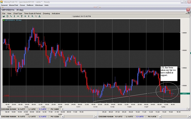Click the greyed zoom out magnifier icon
This screenshot has width=191, height=119.
(36, 16)
